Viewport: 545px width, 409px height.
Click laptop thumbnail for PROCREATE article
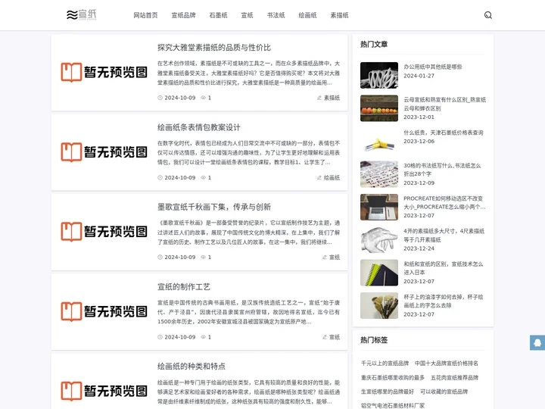[x=379, y=207]
